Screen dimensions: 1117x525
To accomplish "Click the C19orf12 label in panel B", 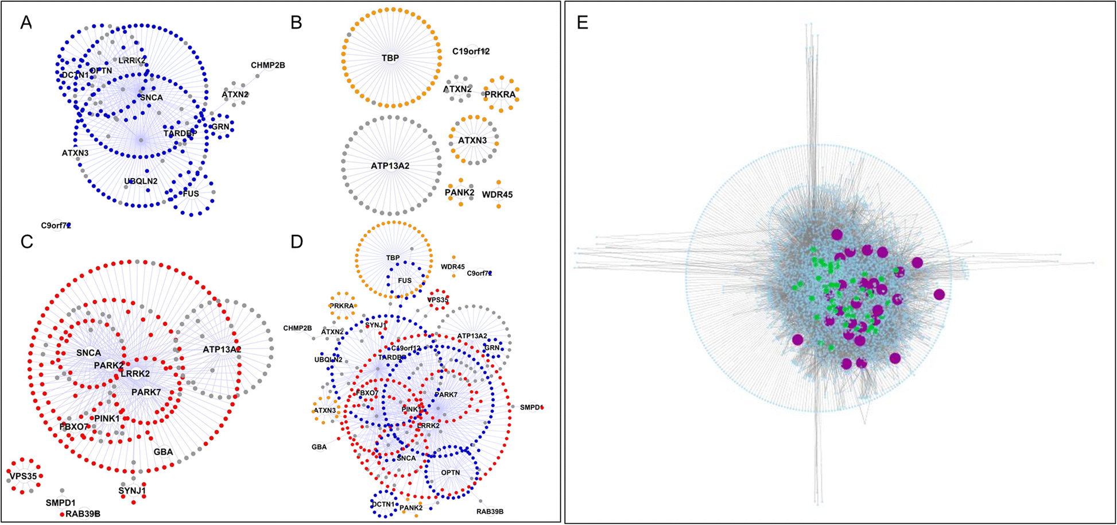I will coord(471,52).
